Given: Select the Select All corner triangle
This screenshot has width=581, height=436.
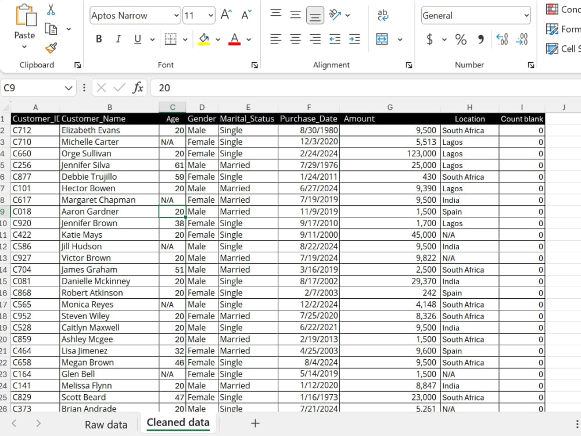Looking at the screenshot, I should (x=6, y=108).
